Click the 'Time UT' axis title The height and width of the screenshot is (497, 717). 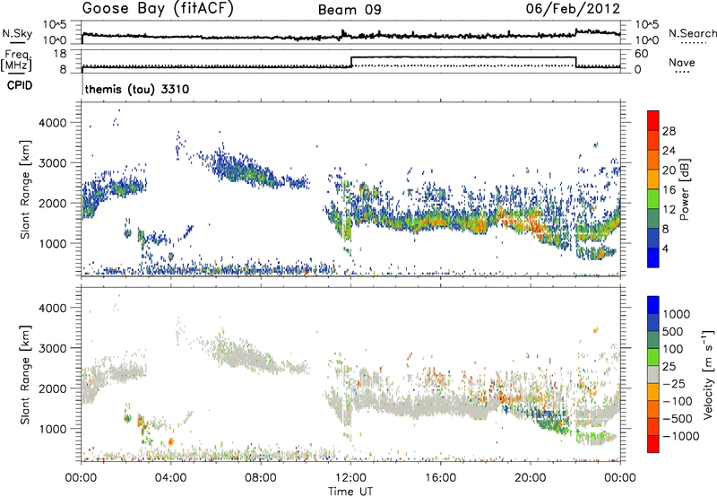point(350,492)
